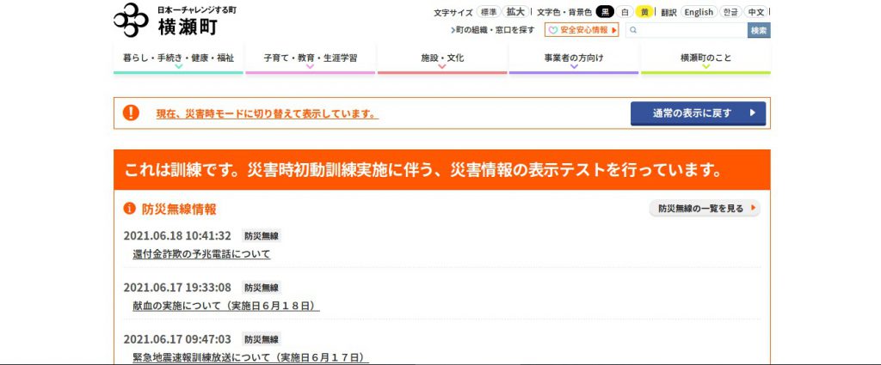Click 日本一チャレンジする町 tagline

pos(197,10)
